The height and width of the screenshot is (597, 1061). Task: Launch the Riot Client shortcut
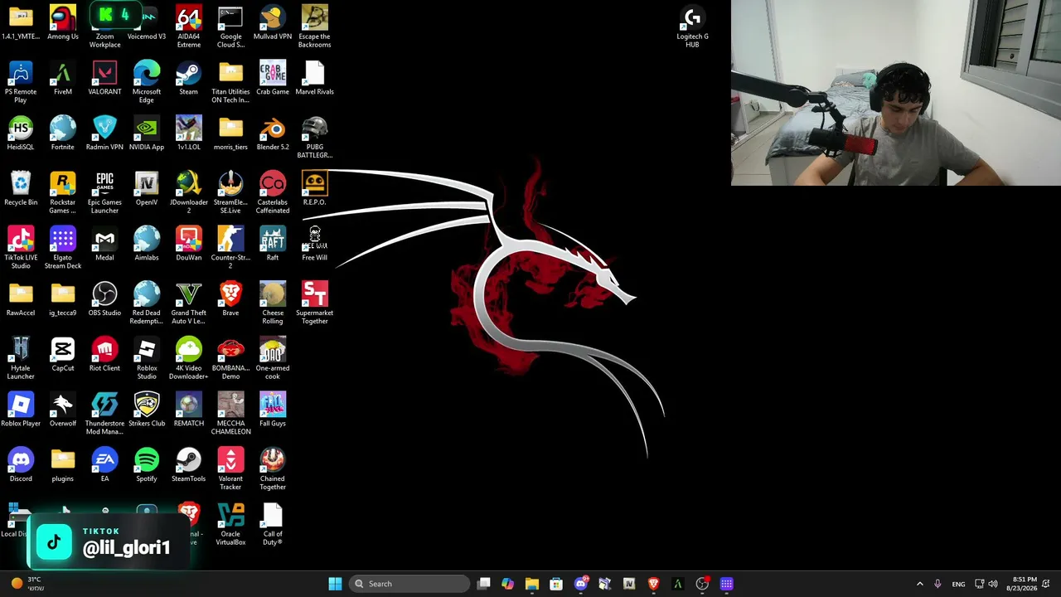(104, 355)
